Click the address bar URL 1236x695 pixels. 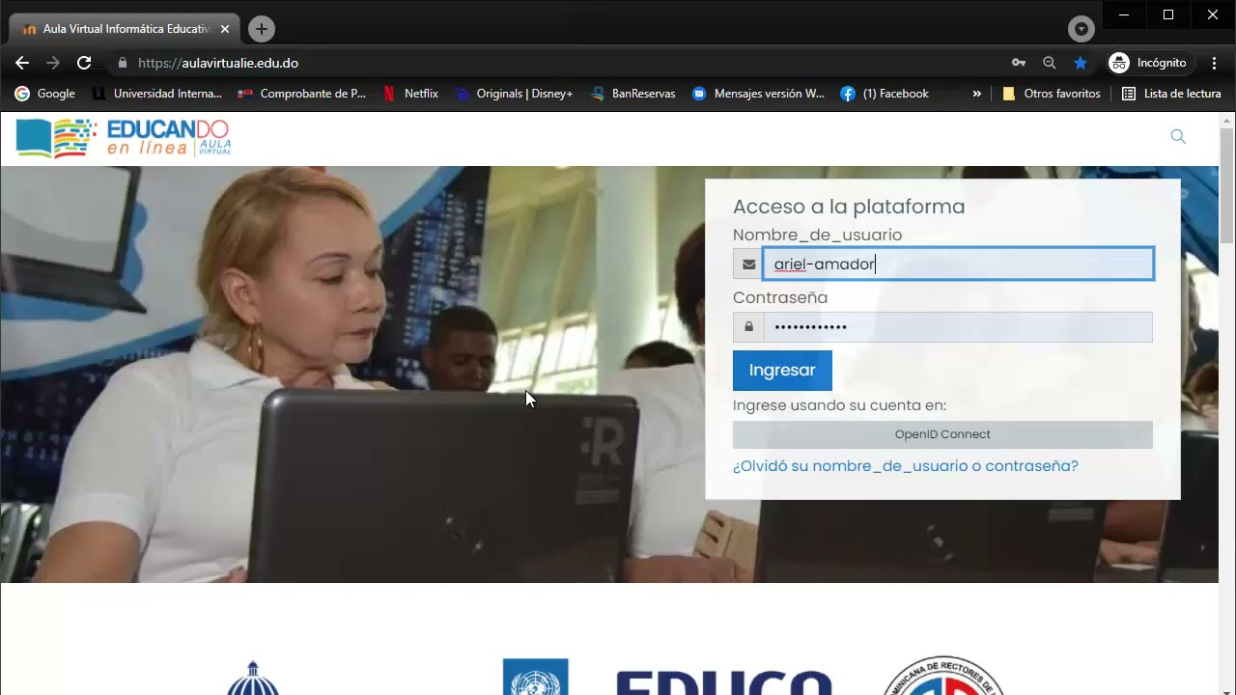click(218, 63)
